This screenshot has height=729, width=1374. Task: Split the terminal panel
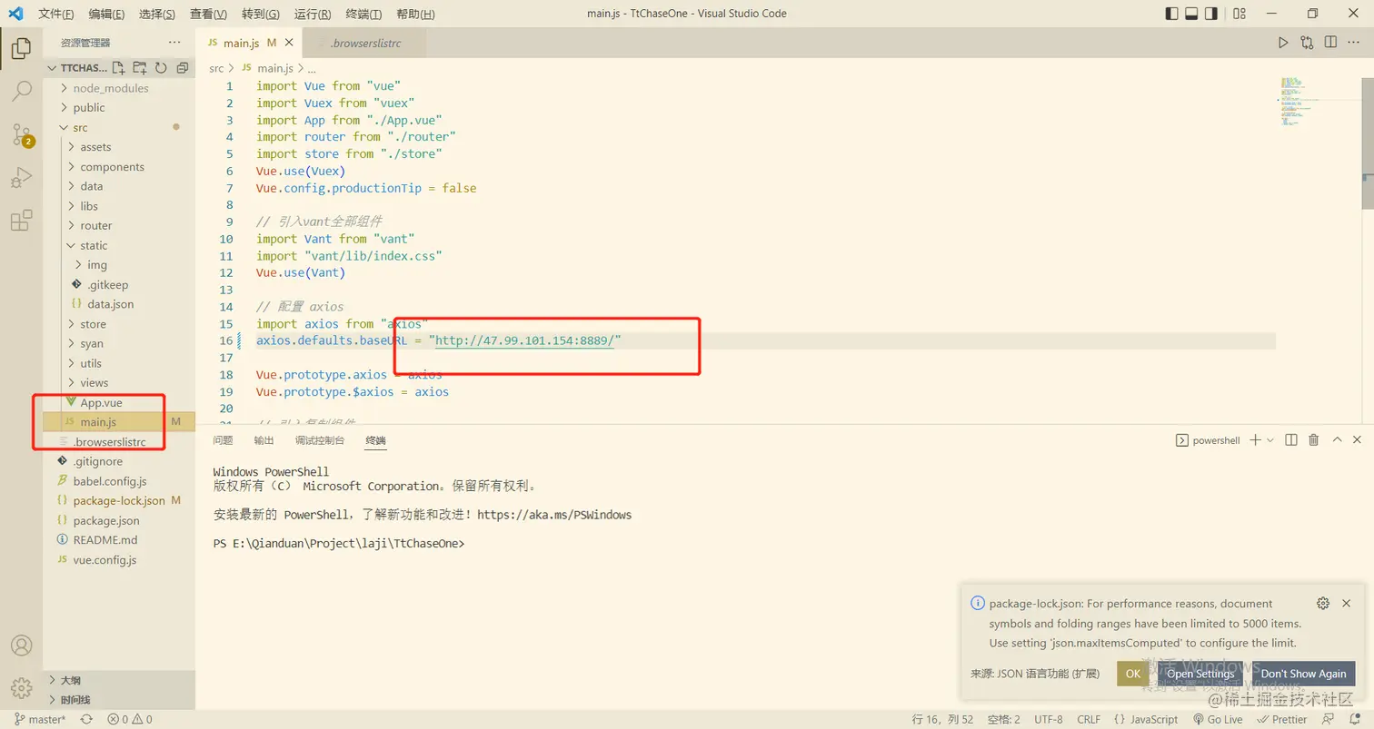1291,440
